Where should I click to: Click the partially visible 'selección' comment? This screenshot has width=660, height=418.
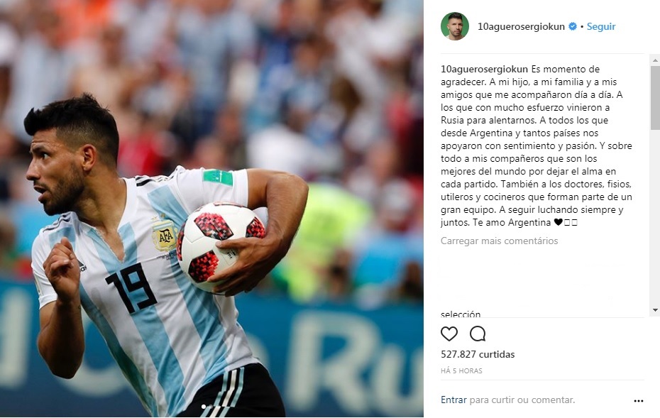click(461, 314)
